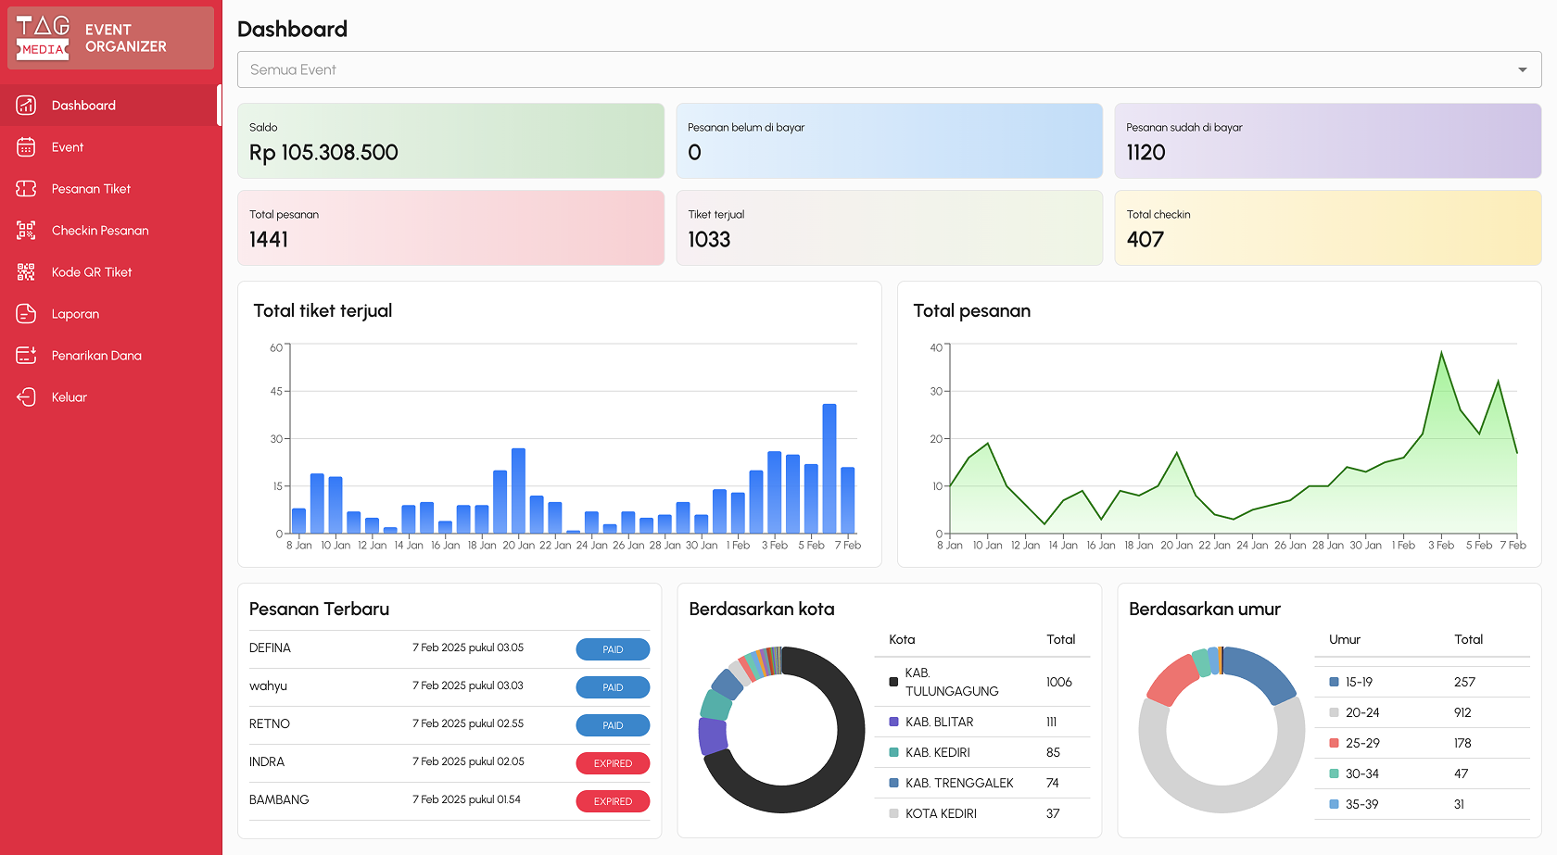Click the Keluar logout icon
The image size is (1557, 855).
[x=26, y=397]
